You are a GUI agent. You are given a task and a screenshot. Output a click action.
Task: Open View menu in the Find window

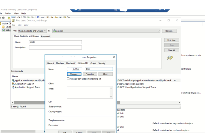click(x=26, y=25)
